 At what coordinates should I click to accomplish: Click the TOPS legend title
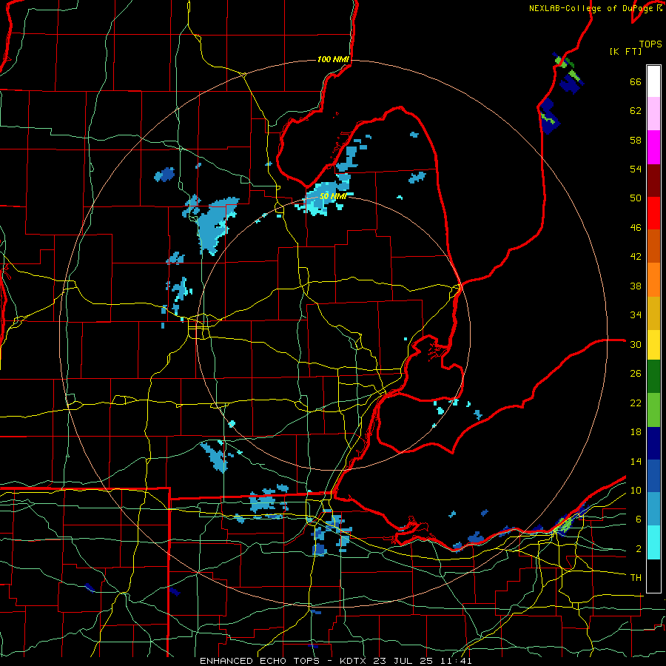click(650, 44)
